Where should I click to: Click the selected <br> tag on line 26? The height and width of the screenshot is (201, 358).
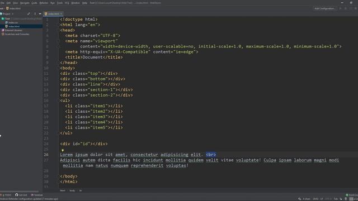[211, 155]
